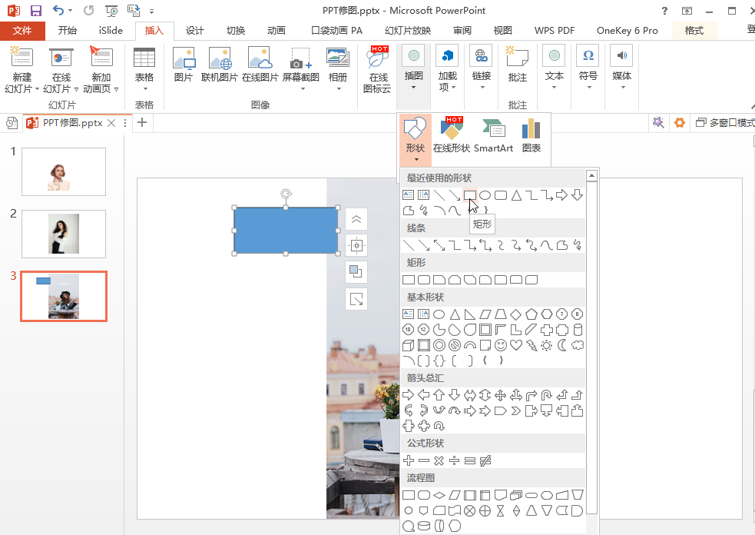Select the oval shape in recently used shapes

coord(485,195)
